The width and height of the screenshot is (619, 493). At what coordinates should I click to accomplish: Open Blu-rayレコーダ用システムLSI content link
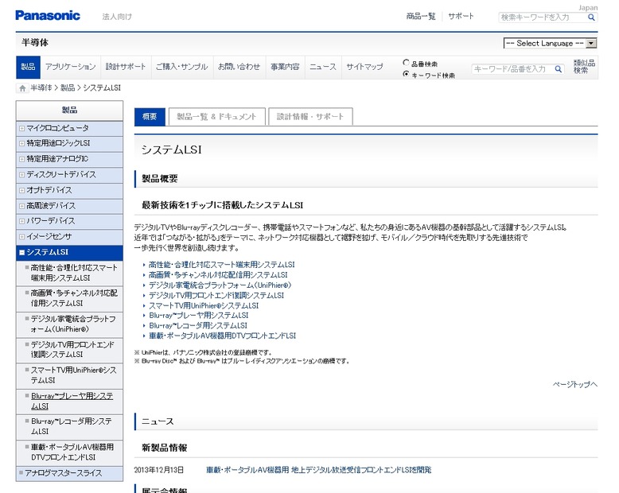tap(198, 326)
